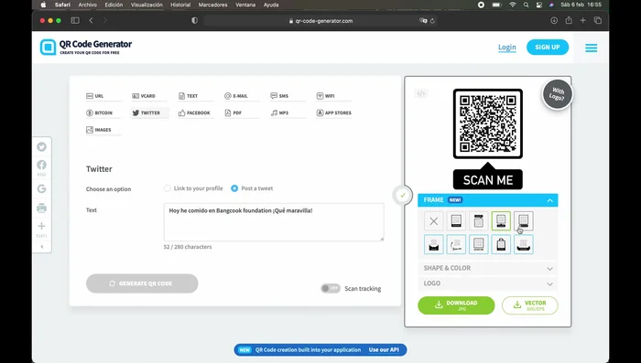Click the plus icon in share sidebar

click(x=42, y=226)
